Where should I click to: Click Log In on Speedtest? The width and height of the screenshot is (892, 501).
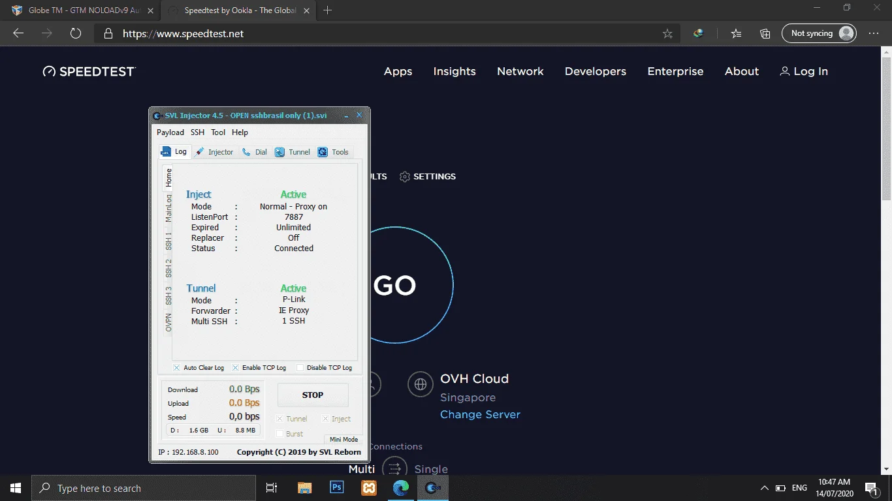click(804, 71)
